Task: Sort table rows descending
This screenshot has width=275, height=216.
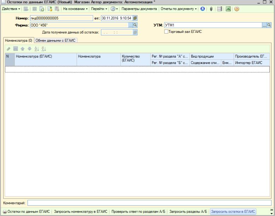Action: tap(44, 49)
